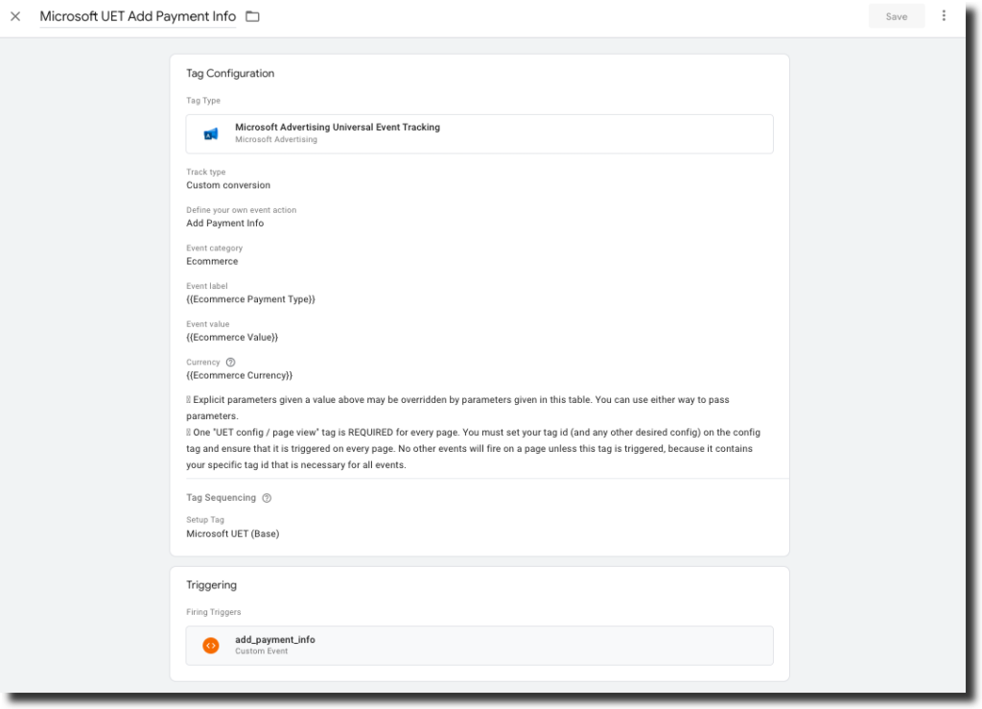
Task: Click the Microsoft UET (Base) setup tag
Action: (232, 533)
